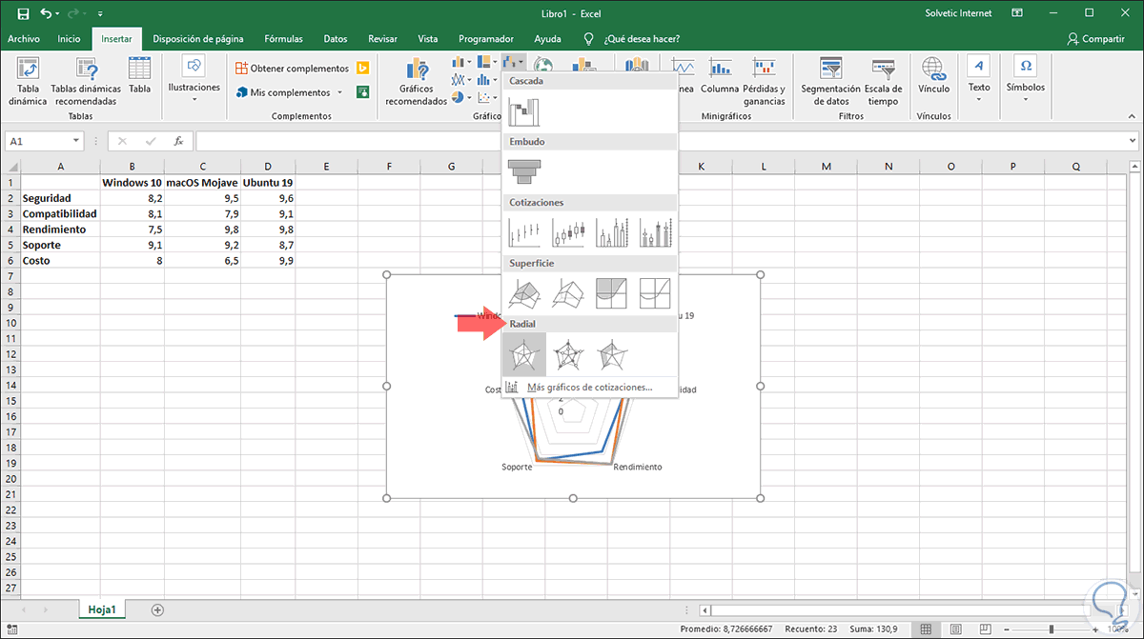Add a new sheet with plus button
Screen dimensions: 1144x639
click(157, 609)
